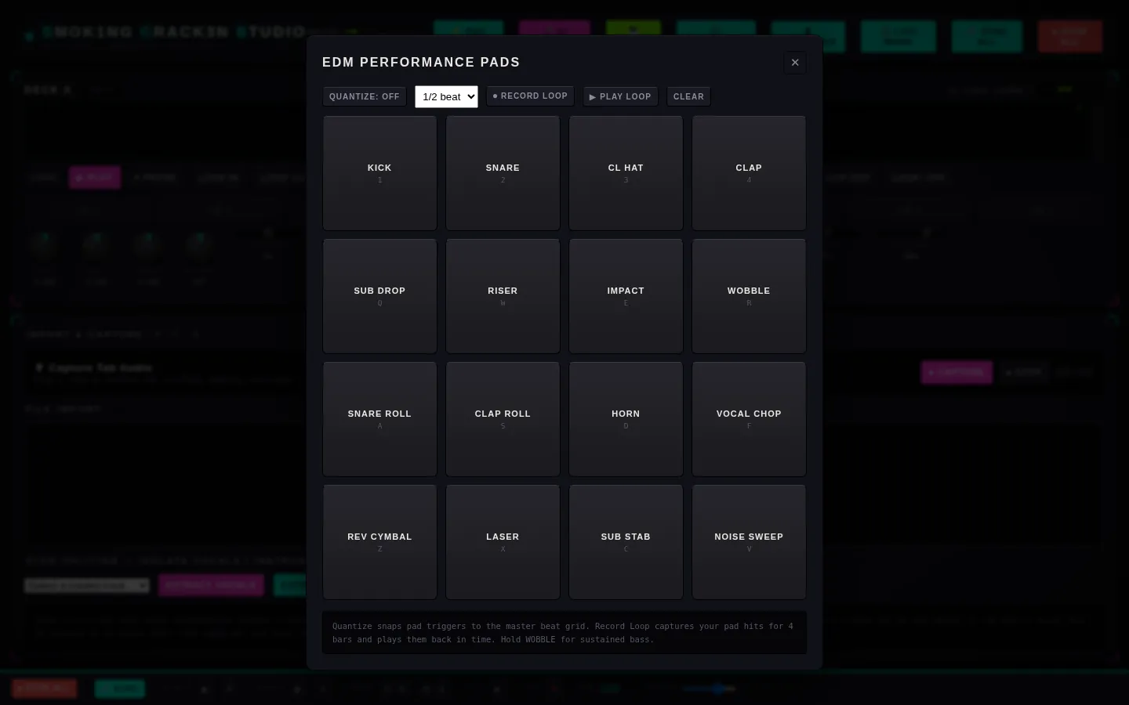Screen dimensions: 1129x705
Task: Close the EDM Performance Pads dialog
Action: click(795, 63)
